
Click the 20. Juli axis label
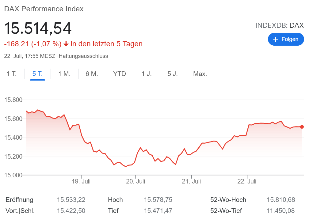[x=135, y=182]
